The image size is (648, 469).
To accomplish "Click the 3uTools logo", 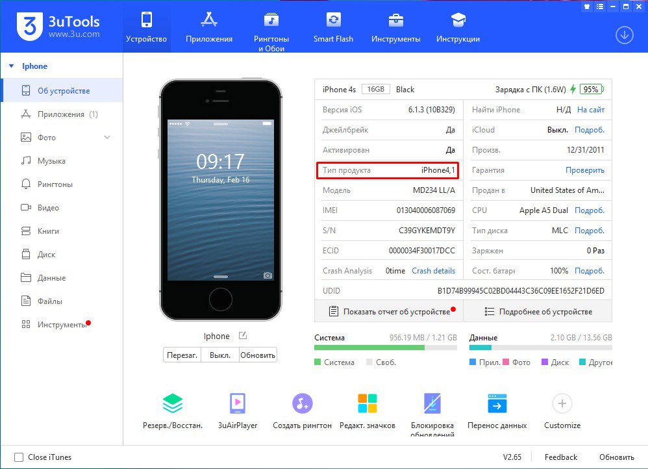I will coord(29,25).
